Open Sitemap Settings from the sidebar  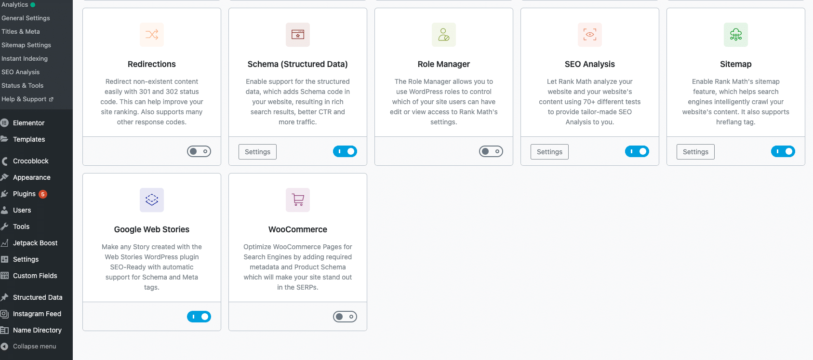[26, 45]
